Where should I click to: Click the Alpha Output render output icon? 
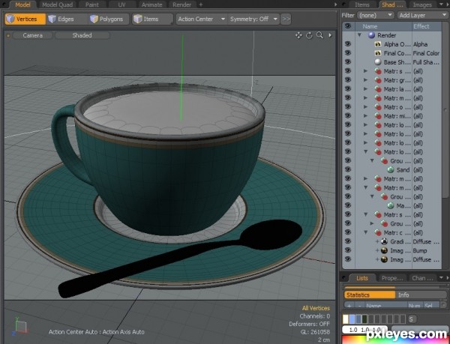[x=378, y=44]
